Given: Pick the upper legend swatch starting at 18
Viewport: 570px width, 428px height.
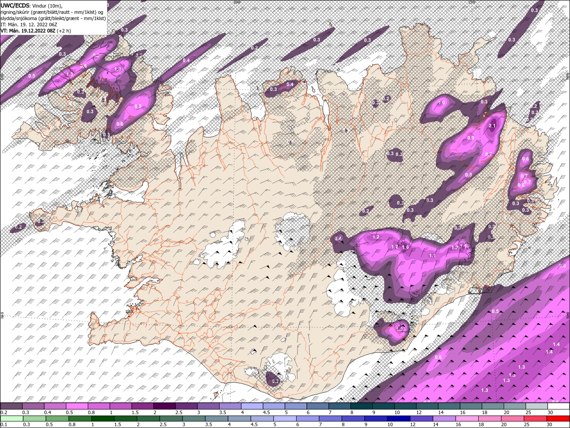Looking at the screenshot, I should pyautogui.click(x=492, y=406).
